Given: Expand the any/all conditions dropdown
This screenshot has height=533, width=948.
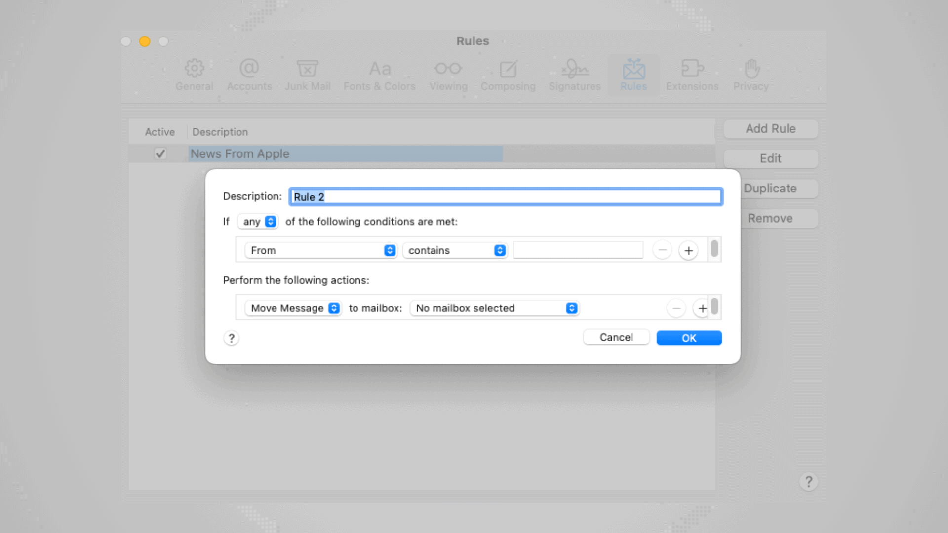Looking at the screenshot, I should tap(258, 222).
